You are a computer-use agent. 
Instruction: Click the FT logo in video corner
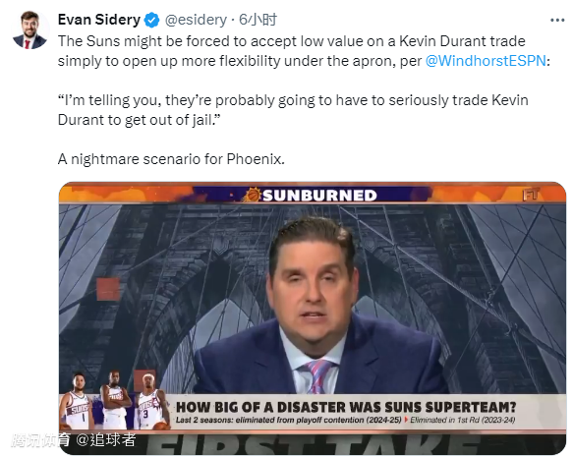(x=531, y=195)
